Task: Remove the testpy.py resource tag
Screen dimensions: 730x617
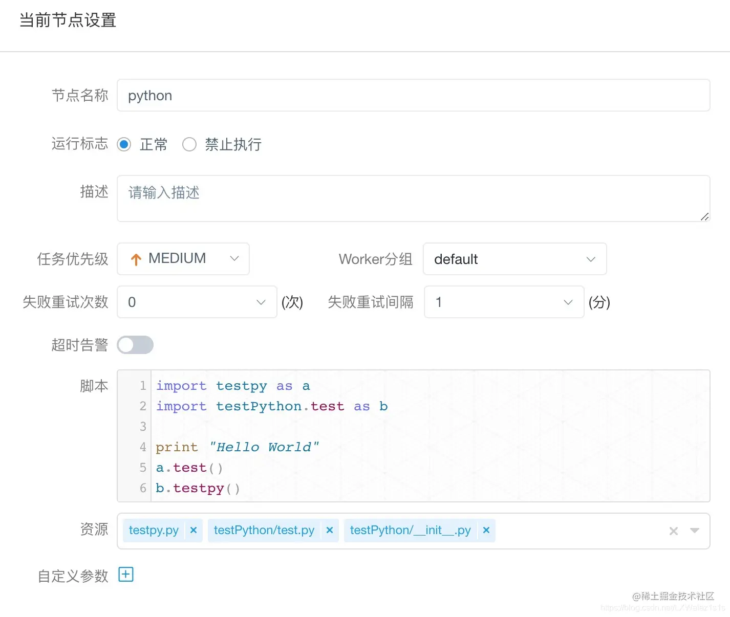Action: point(193,530)
